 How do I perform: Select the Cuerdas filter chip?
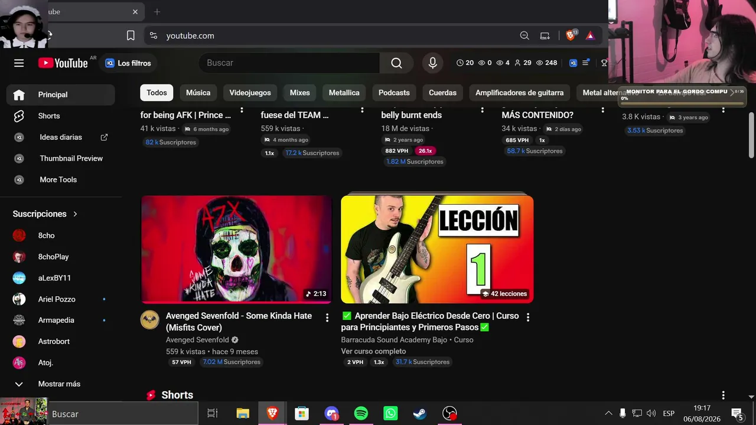(x=442, y=93)
